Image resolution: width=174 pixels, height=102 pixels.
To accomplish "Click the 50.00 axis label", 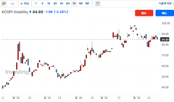I will point(165,77).
